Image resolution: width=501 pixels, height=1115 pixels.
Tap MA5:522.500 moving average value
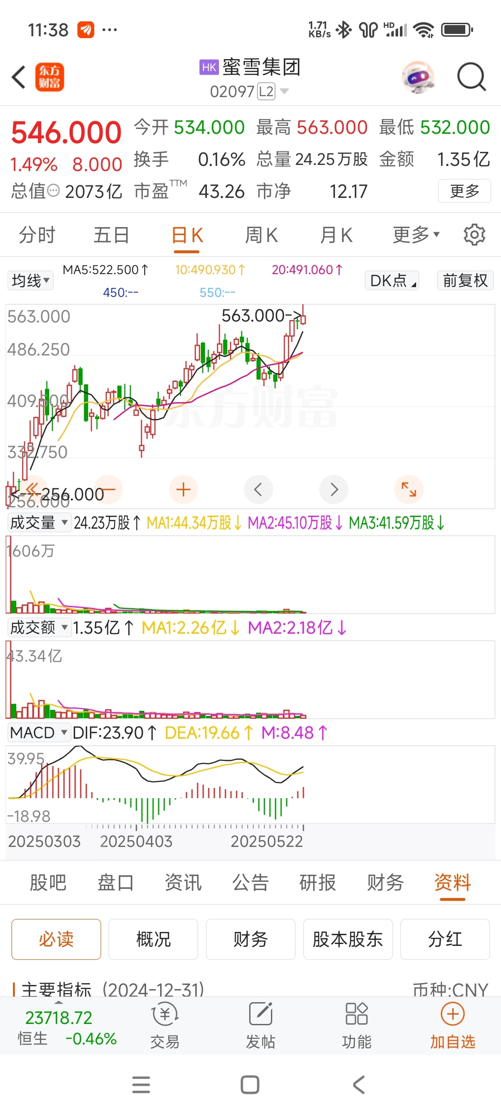coord(106,269)
